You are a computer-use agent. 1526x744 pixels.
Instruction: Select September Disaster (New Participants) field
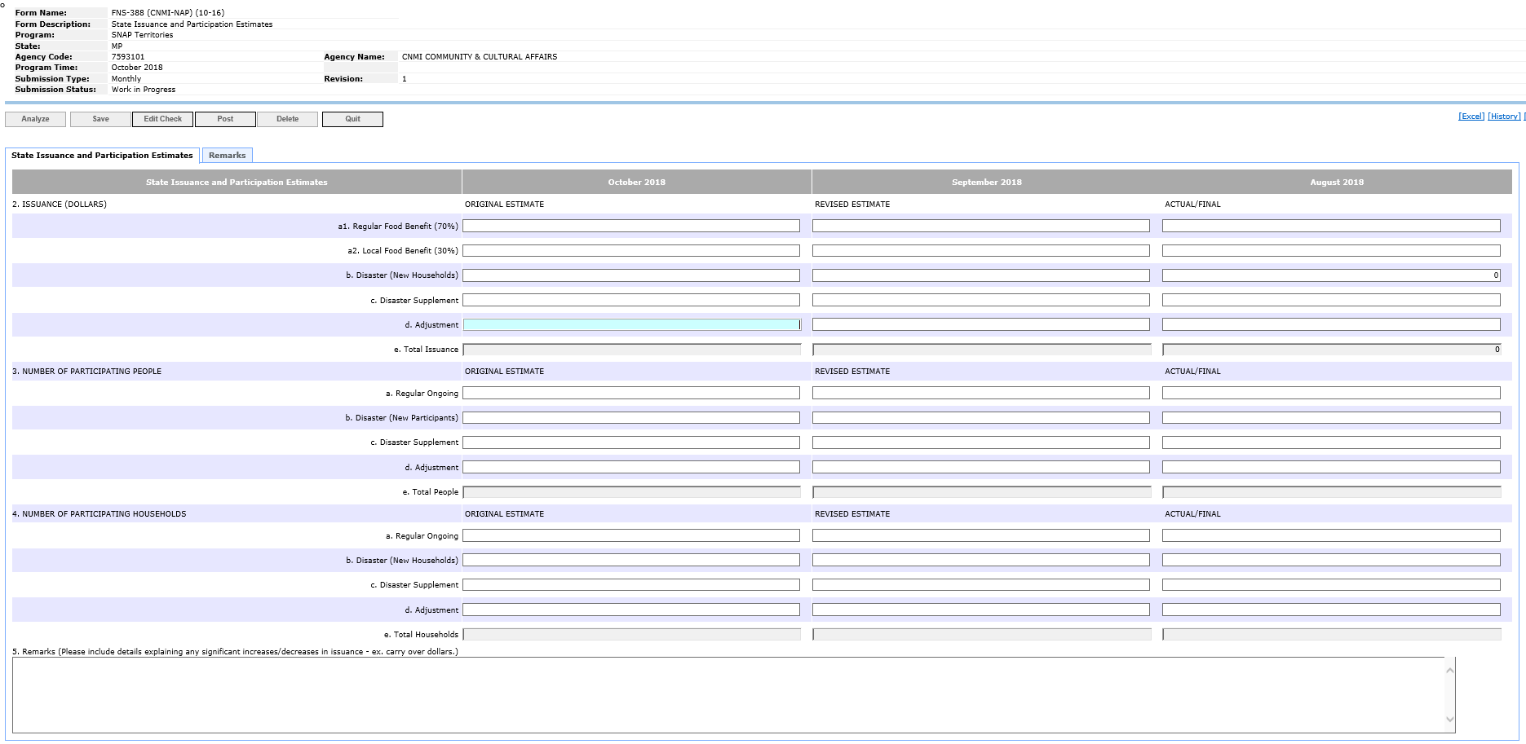(x=980, y=417)
